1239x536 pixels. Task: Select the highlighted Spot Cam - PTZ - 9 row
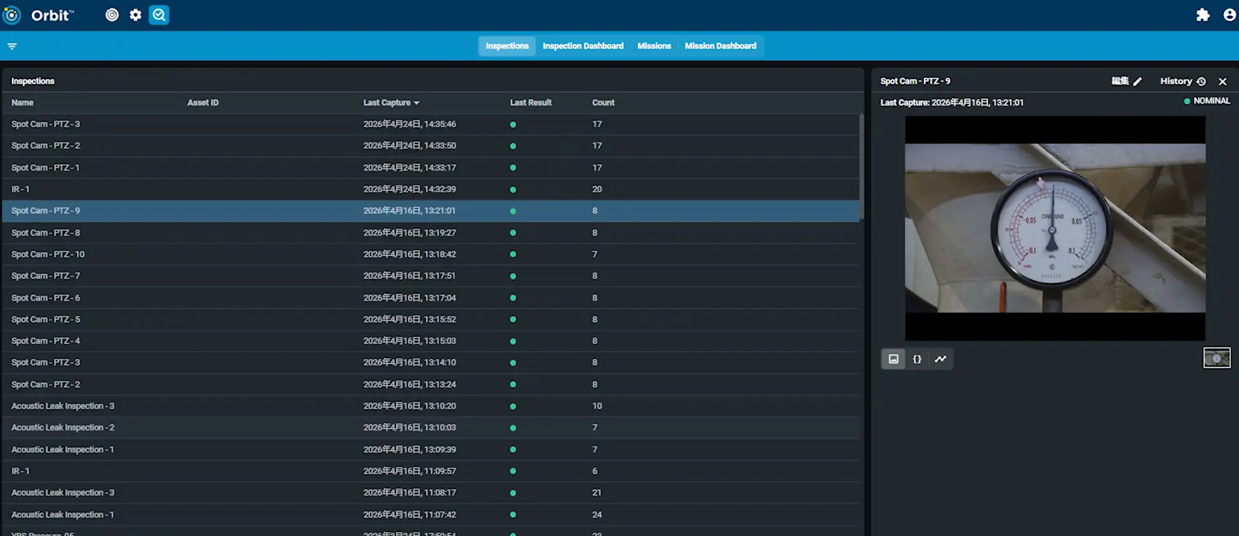point(431,211)
